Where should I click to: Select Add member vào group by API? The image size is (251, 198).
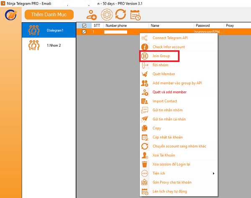tap(179, 83)
